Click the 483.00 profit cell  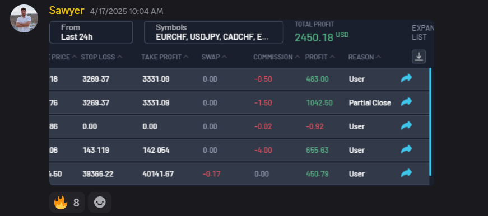pyautogui.click(x=317, y=79)
